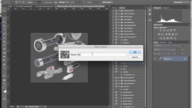Add a Channel Mixer adjustment
Viewport: 192px width, 108px height.
[173, 34]
